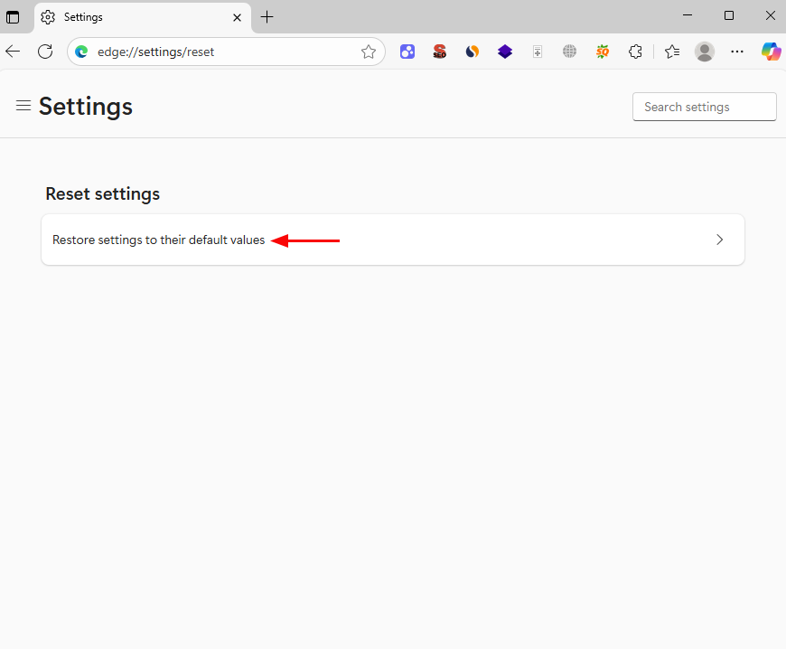Click the browser back arrow
Image resolution: width=786 pixels, height=649 pixels.
tap(13, 52)
